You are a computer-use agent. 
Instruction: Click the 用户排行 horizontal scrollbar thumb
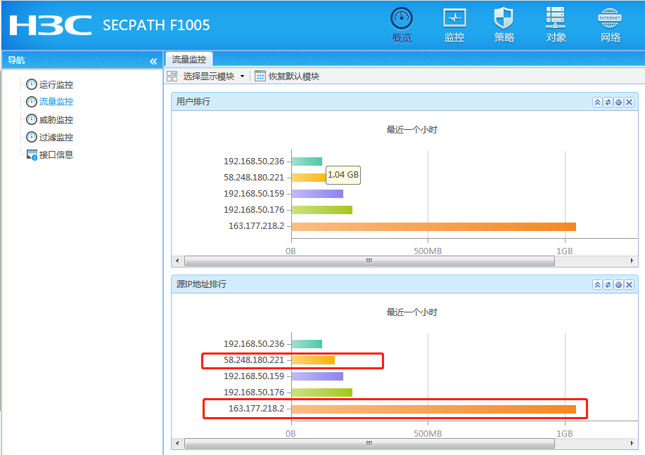369,261
